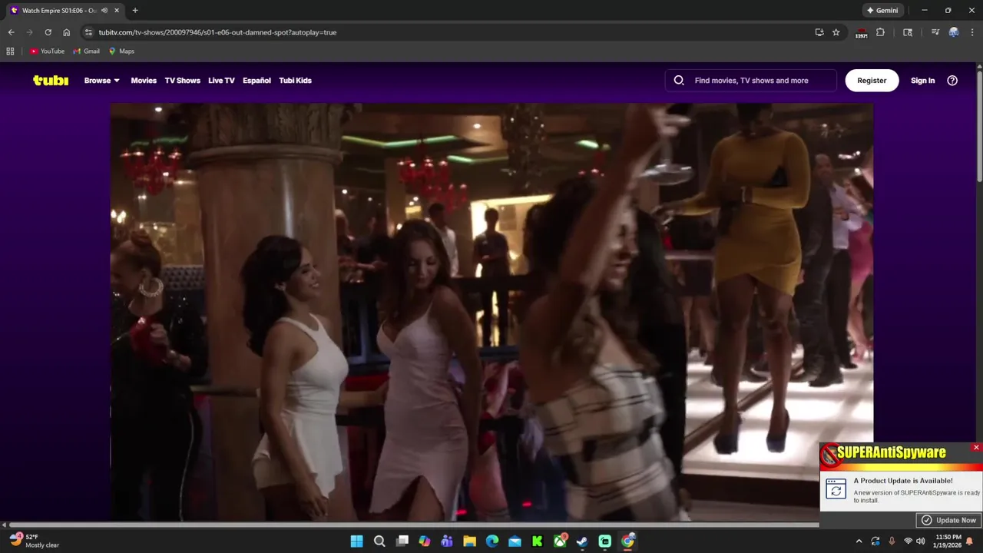Open the media controls icon
983x553 pixels.
[x=935, y=32]
